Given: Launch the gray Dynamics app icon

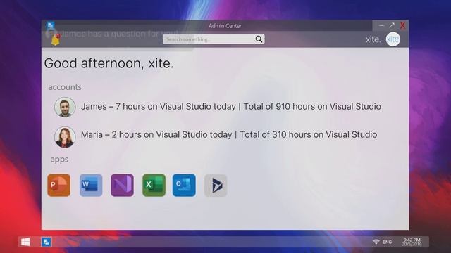Looking at the screenshot, I should tap(216, 186).
